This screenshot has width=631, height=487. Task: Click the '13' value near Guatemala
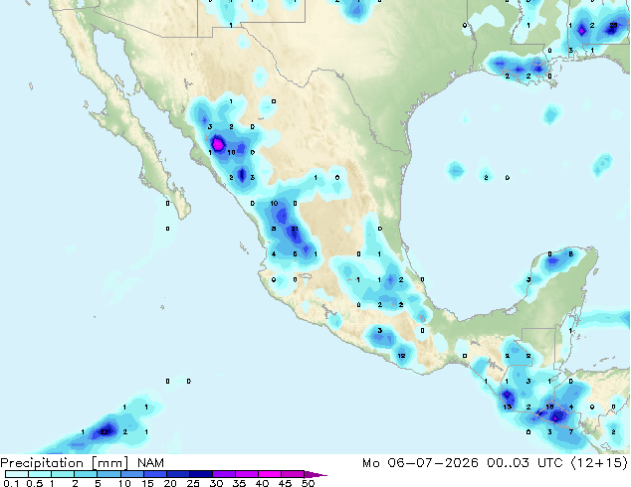[x=507, y=406]
